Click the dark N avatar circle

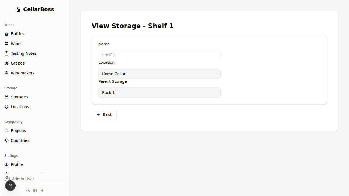(x=10, y=185)
